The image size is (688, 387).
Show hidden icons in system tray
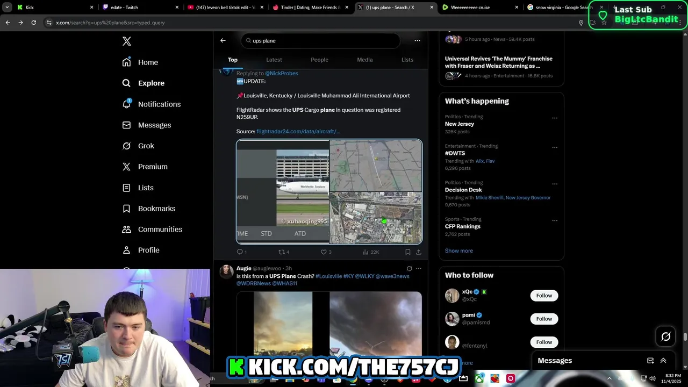609,378
